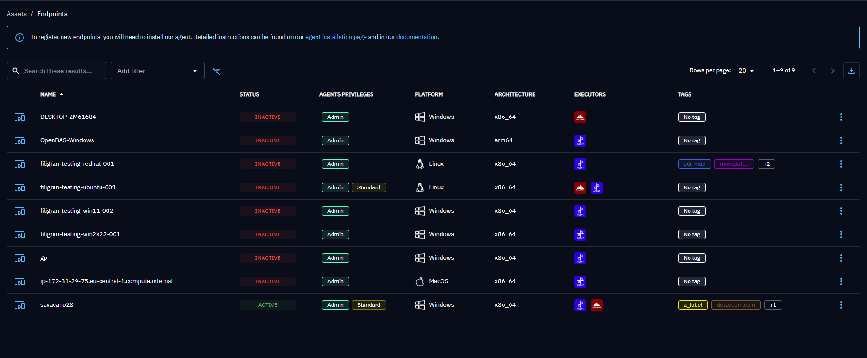Screen dimensions: 867x358
Task: Click the OpenBAS agent icon for gp
Action: (x=580, y=258)
